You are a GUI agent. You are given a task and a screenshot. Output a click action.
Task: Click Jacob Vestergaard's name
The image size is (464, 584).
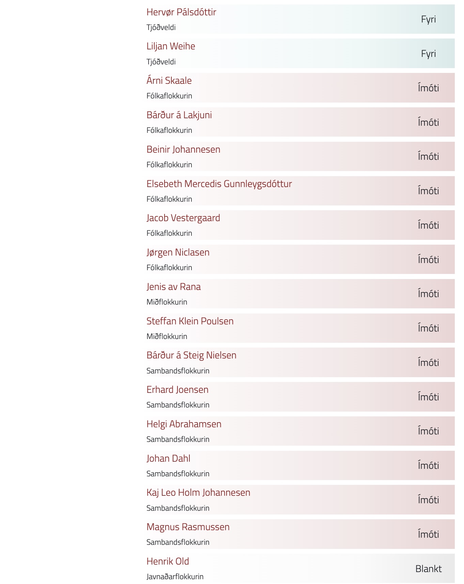point(183,218)
